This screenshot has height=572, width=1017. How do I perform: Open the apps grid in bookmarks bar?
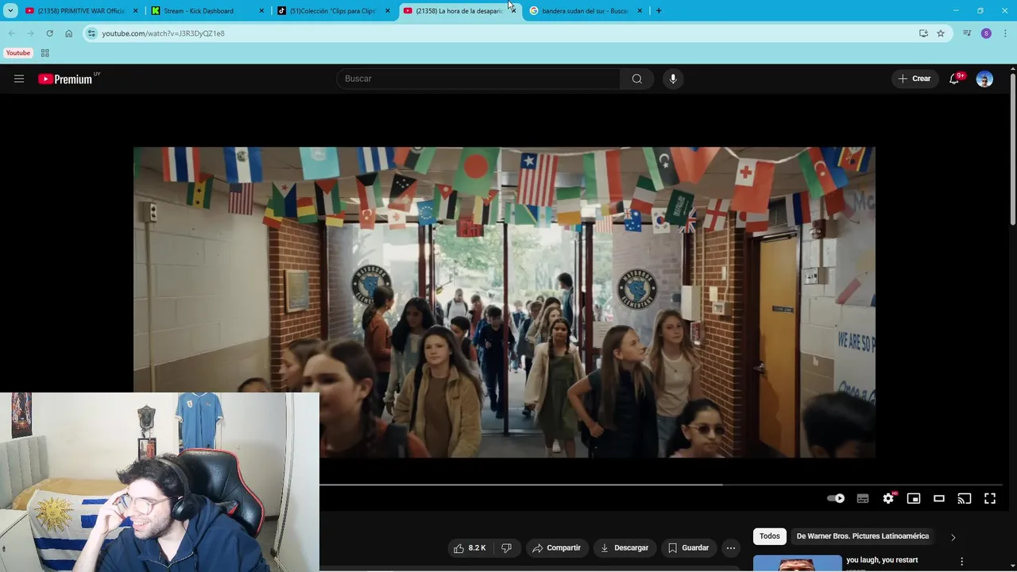point(44,53)
